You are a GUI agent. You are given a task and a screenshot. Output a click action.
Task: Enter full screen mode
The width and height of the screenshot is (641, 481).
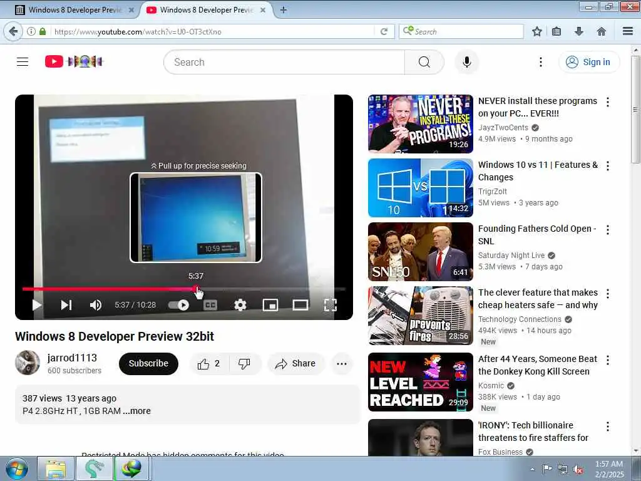(331, 305)
